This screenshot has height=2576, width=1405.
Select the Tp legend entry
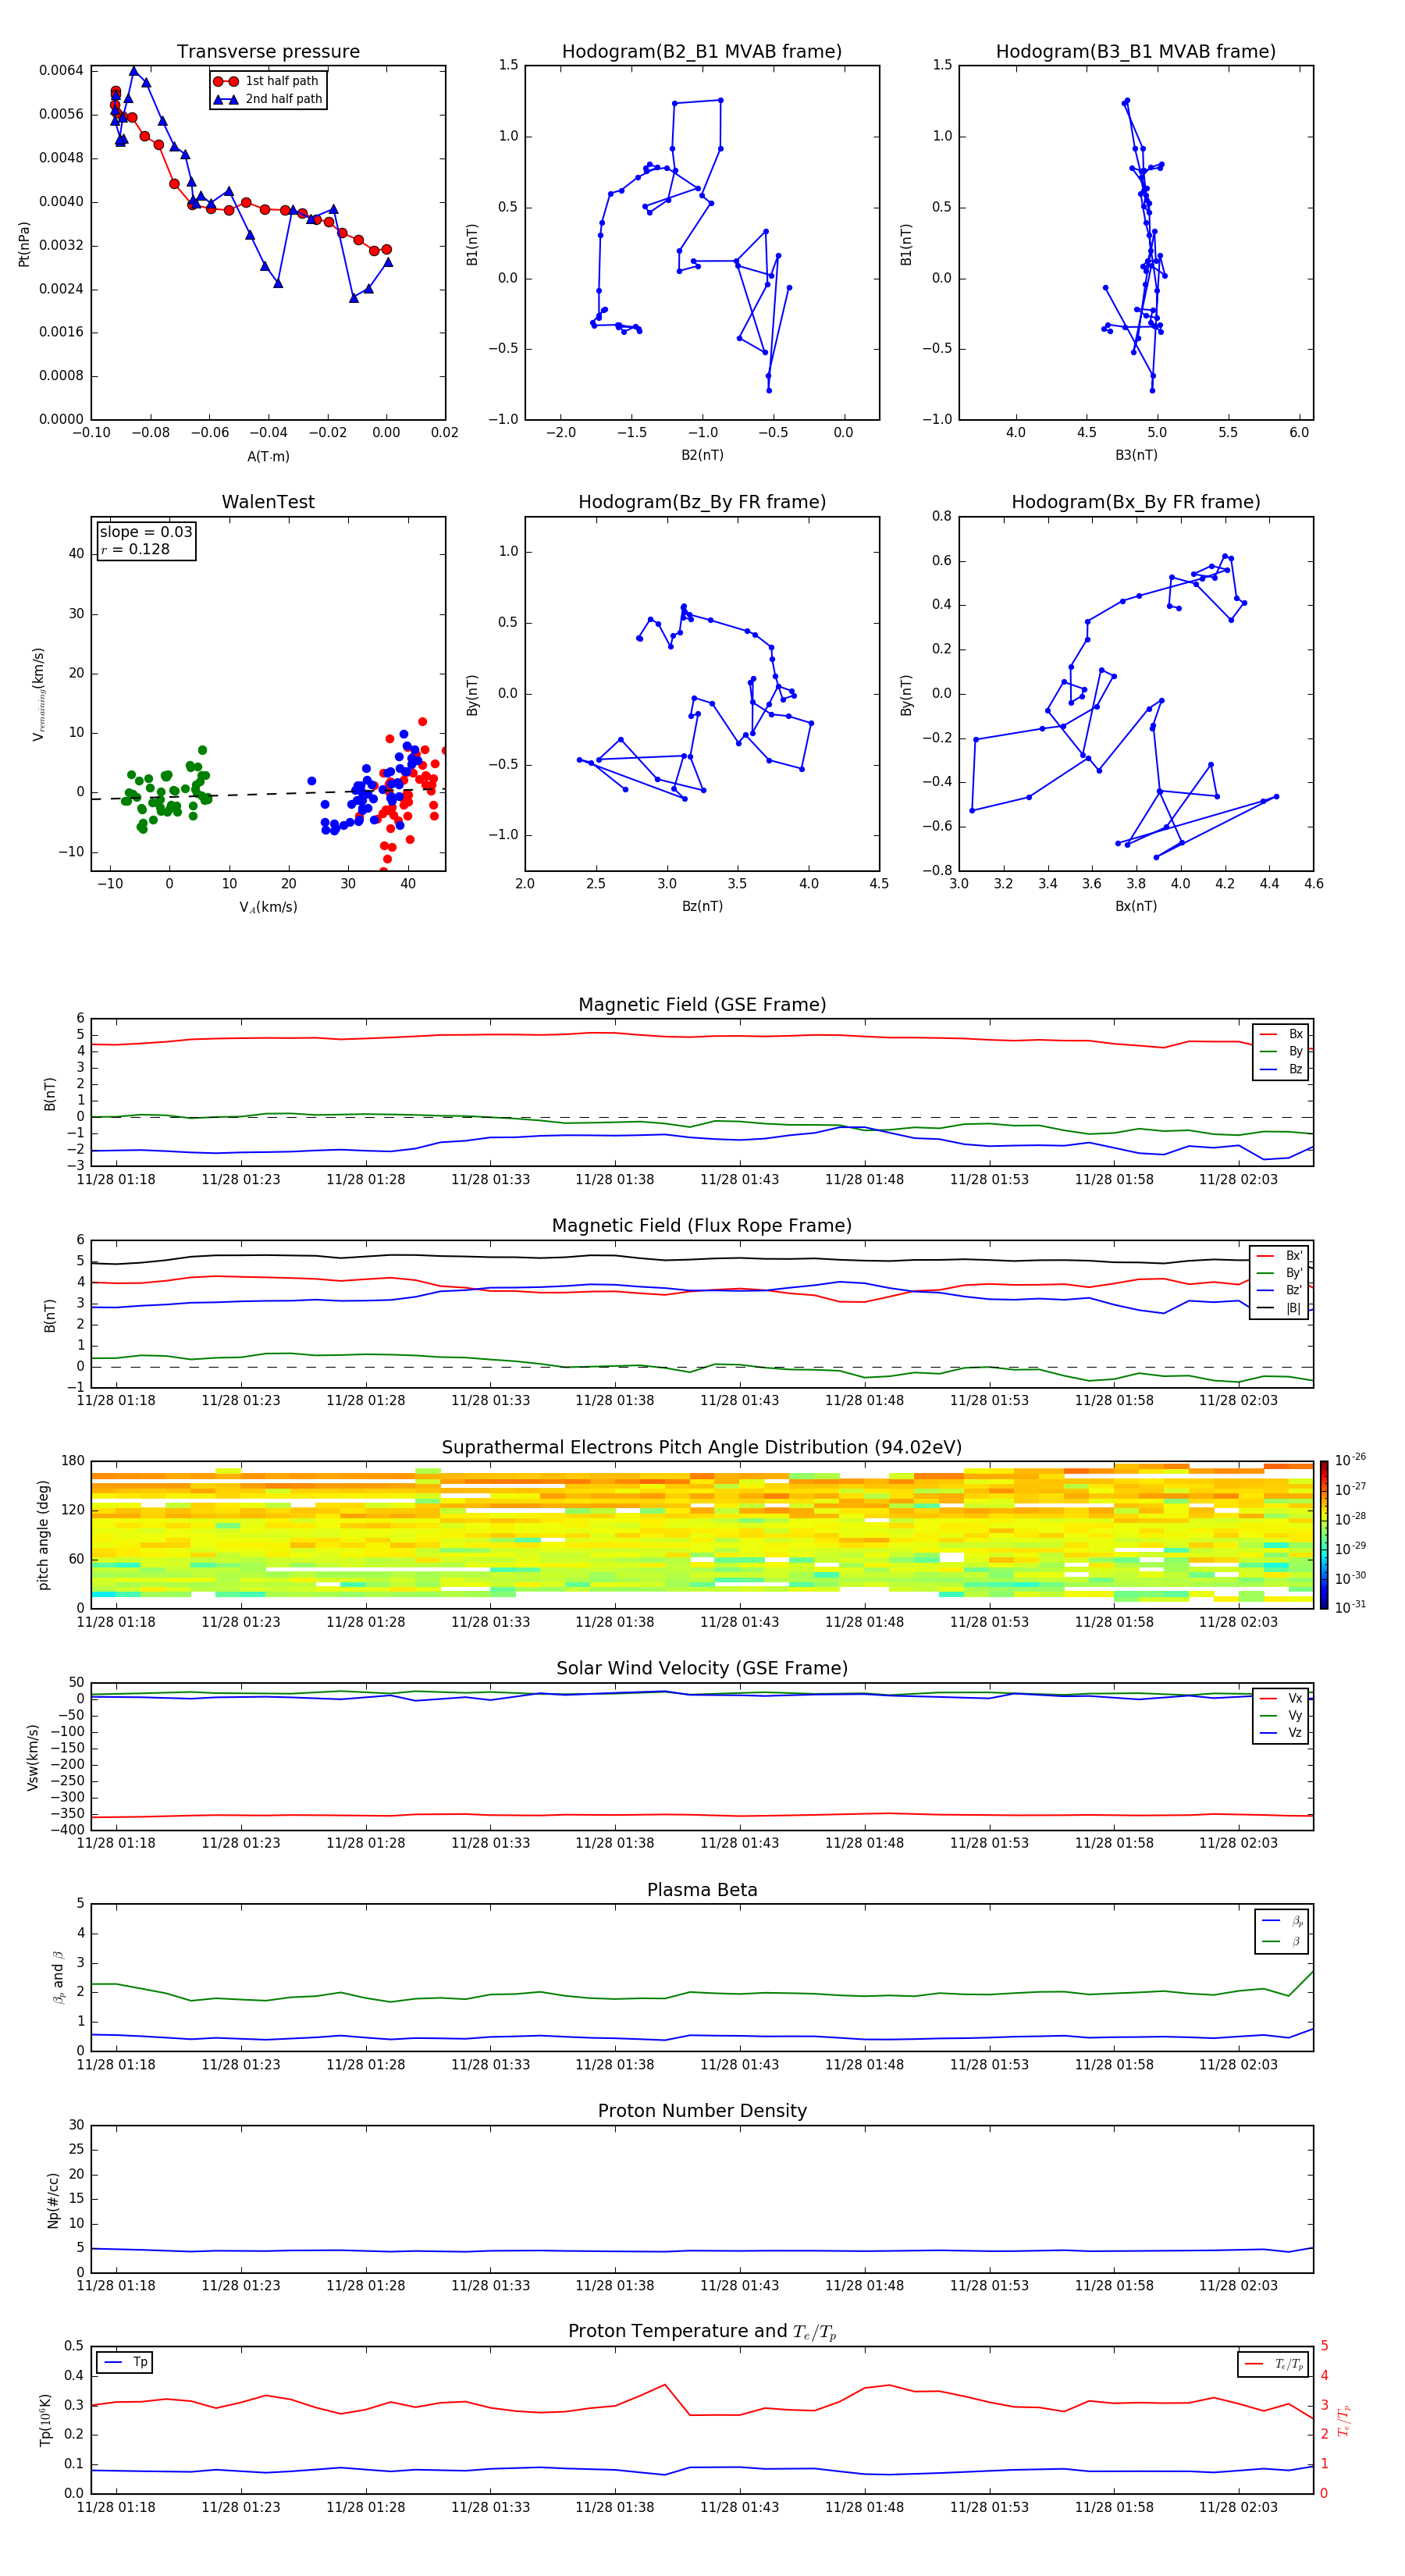125,2362
